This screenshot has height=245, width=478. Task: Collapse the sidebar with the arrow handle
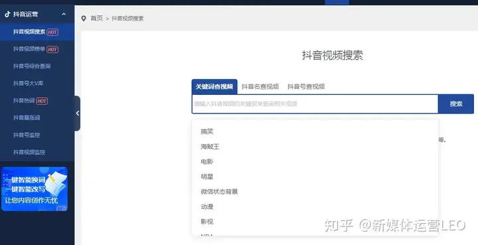[78, 114]
